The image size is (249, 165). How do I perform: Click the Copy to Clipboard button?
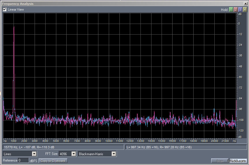(53, 161)
